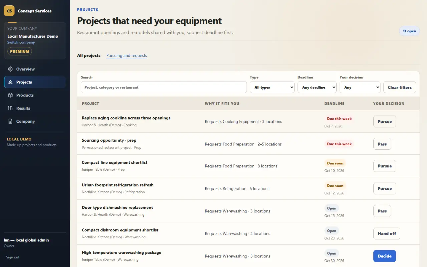The image size is (427, 267).
Task: Click the Due soon badge for Oct 12
Action: (335, 186)
